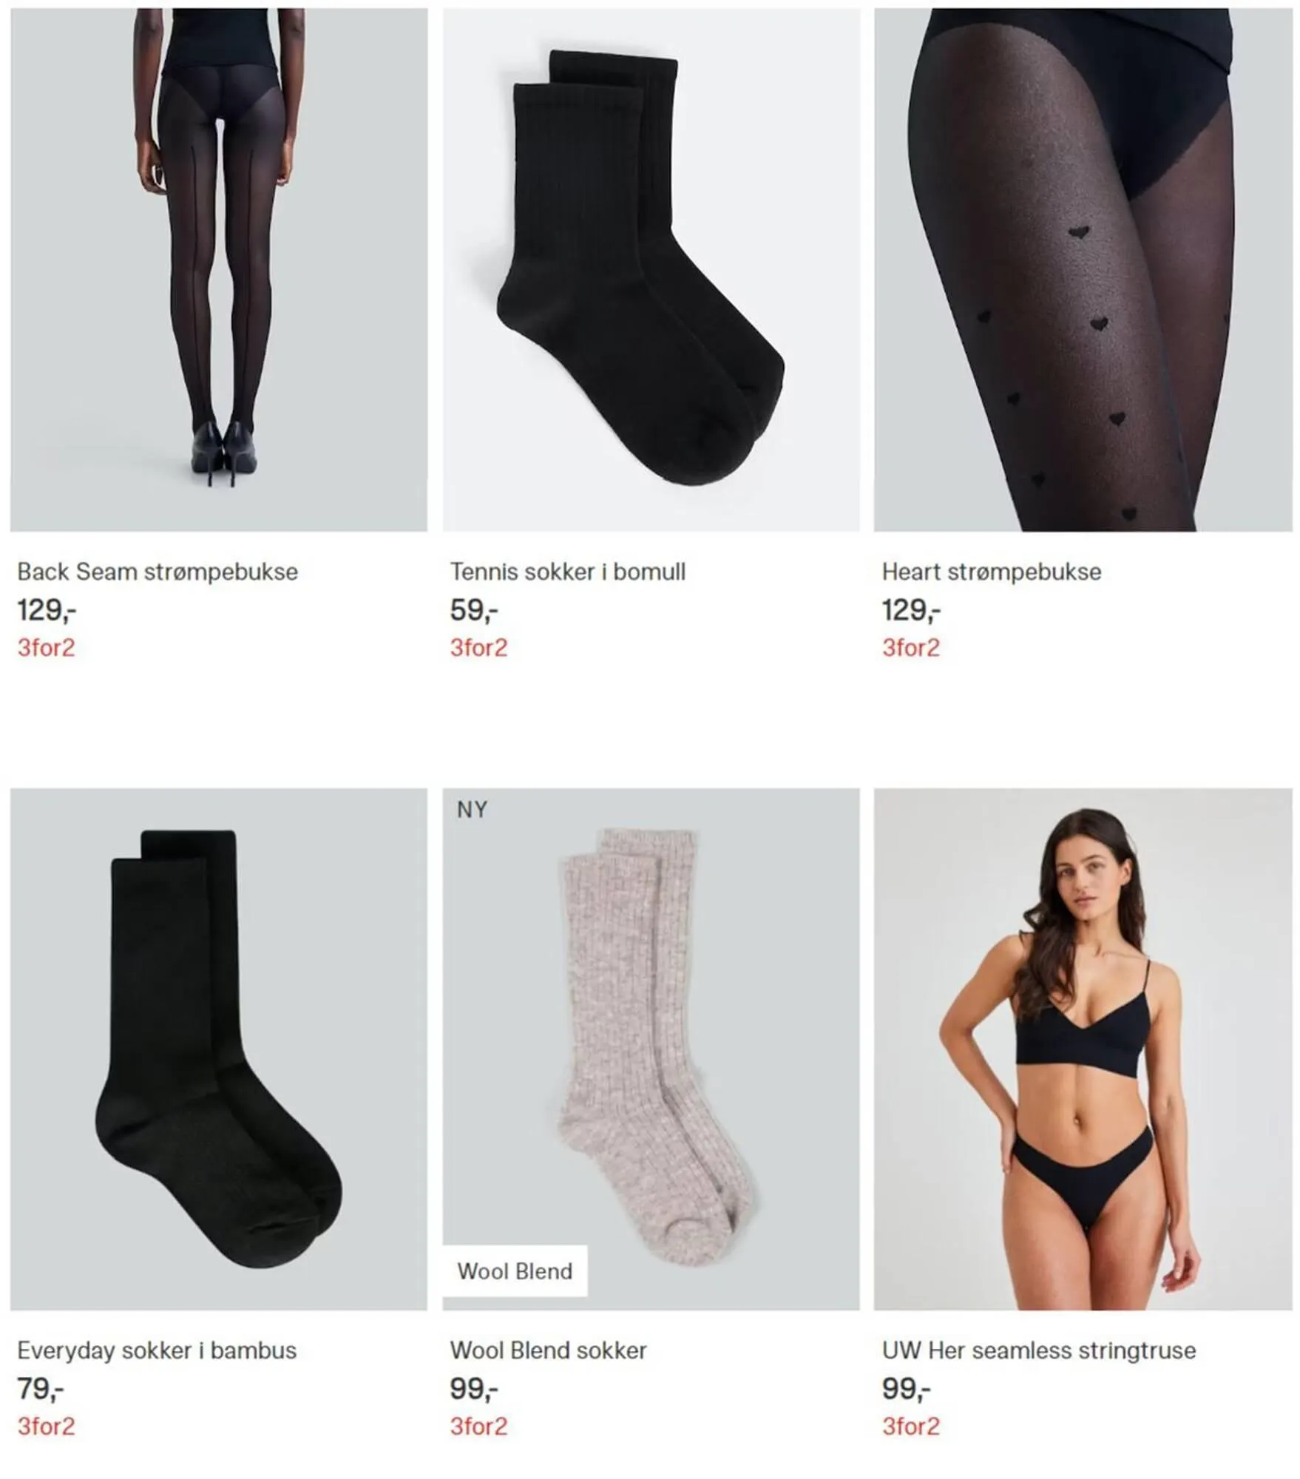Open the Everyday sokker i bambus title link
This screenshot has height=1479, width=1300.
[x=157, y=1350]
